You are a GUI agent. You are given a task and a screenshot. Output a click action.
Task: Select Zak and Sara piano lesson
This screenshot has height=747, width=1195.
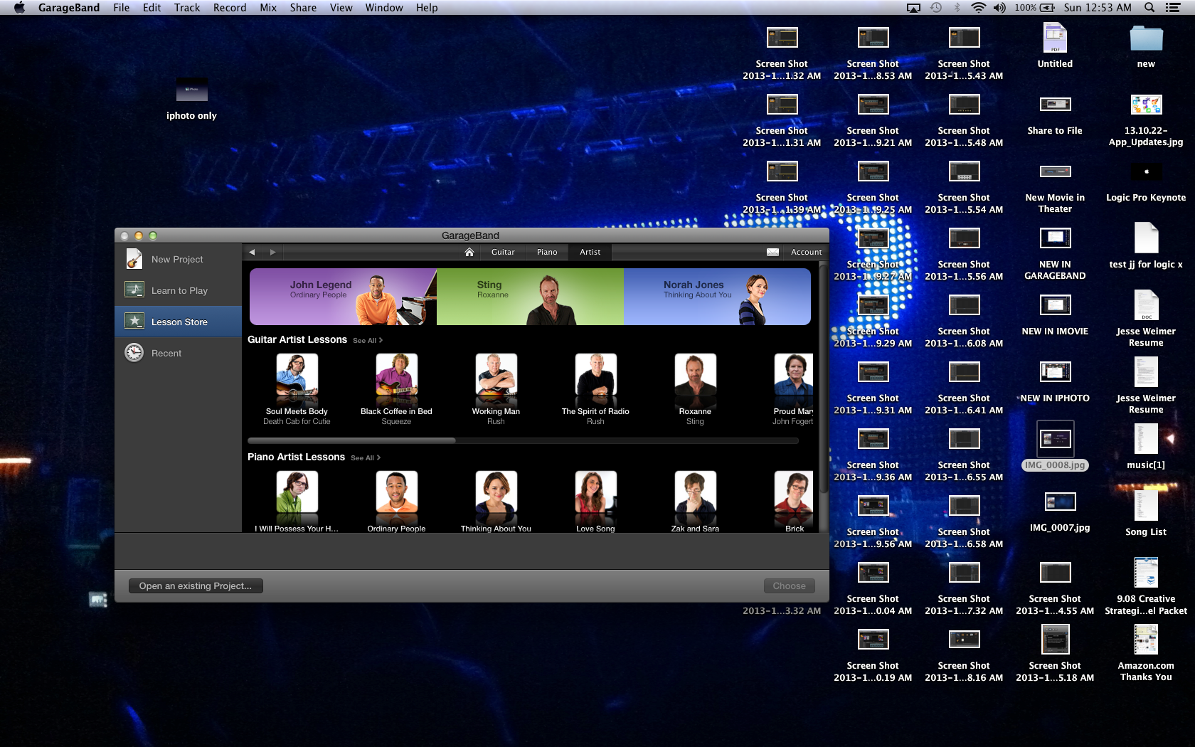click(695, 502)
